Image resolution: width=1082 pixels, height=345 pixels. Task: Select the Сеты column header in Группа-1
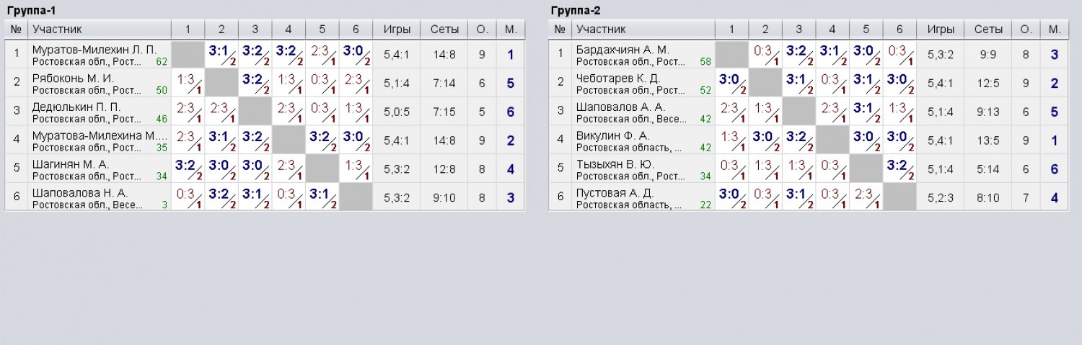pos(444,30)
